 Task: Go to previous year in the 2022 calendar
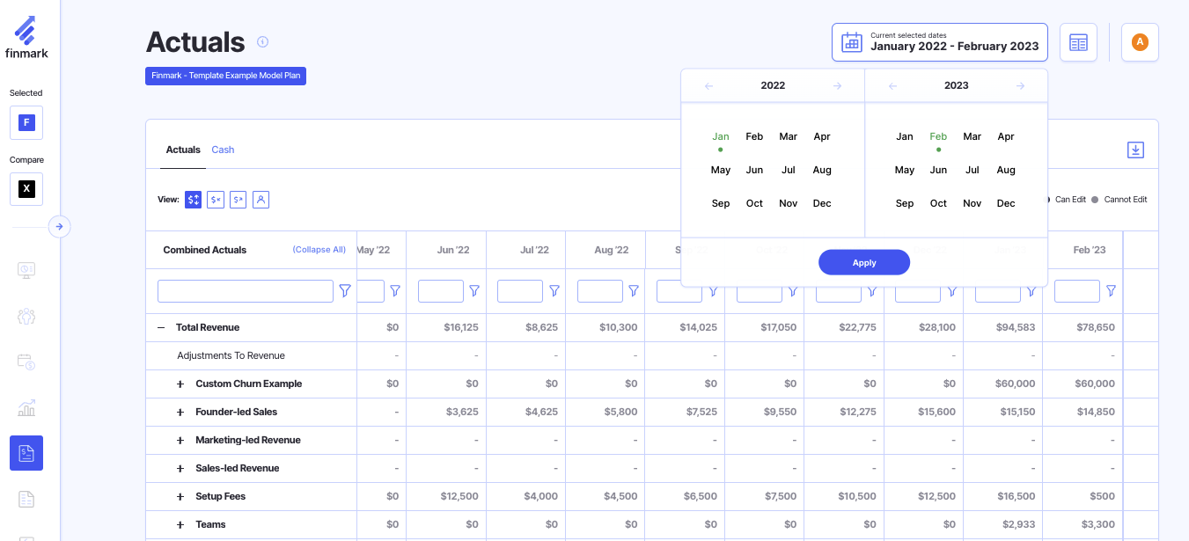(709, 86)
